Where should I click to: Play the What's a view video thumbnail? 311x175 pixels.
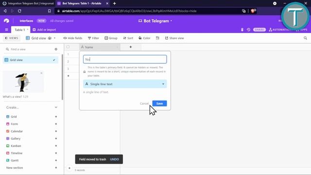tap(23, 82)
